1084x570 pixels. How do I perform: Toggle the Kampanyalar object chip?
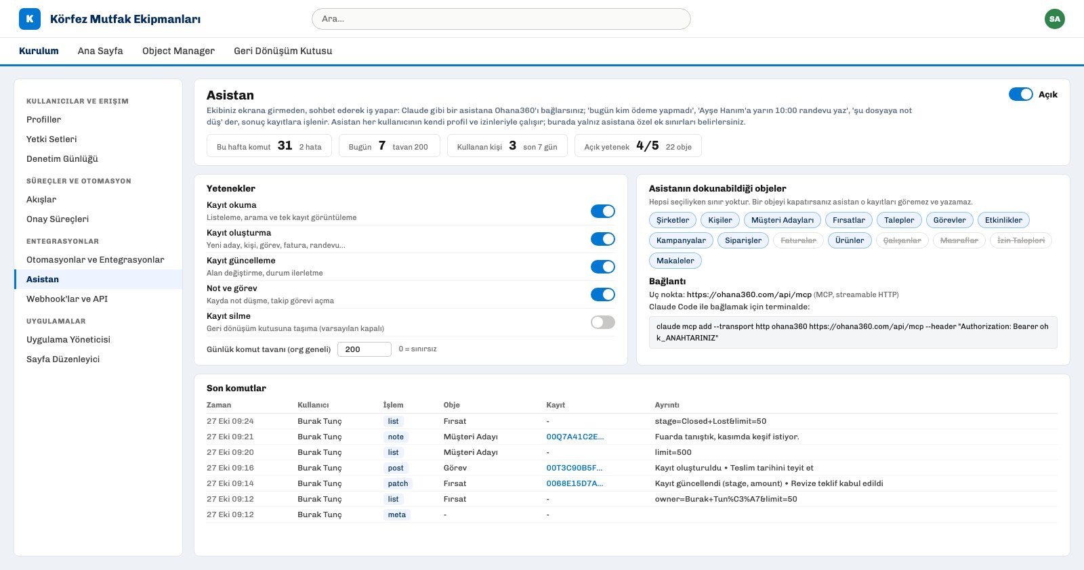[681, 240]
